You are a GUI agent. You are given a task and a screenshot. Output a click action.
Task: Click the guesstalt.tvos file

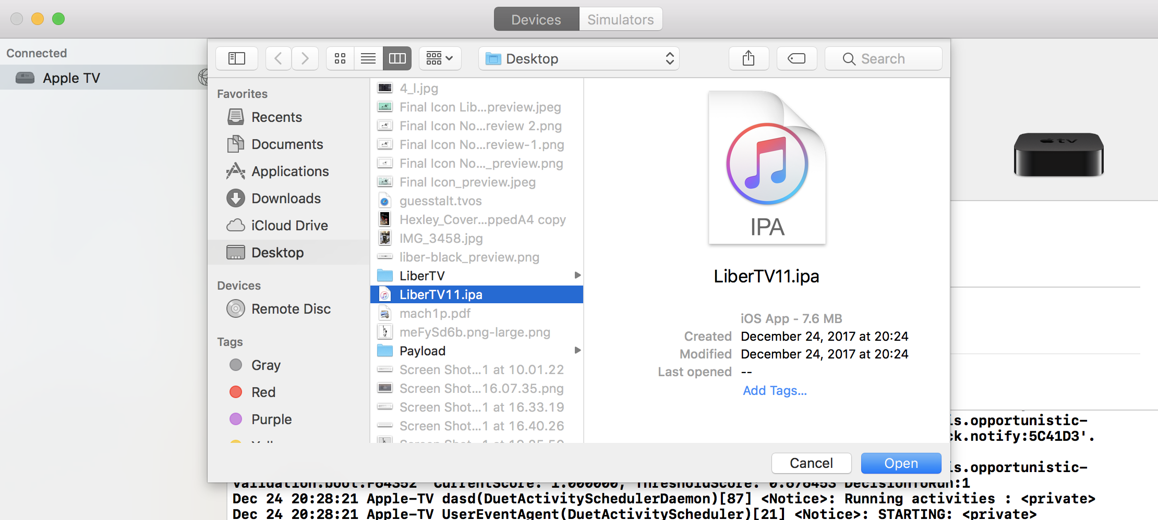(477, 201)
